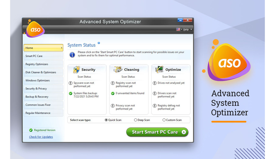275x159 pixels.
Task: Click the Cleaning drive brush icon
Action: click(118, 69)
